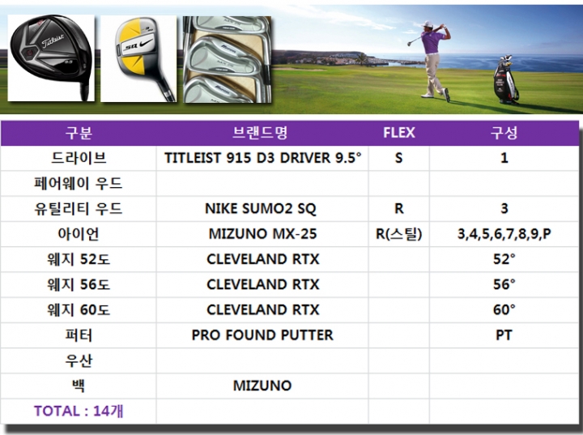
Task: Select the 아이언 row label
Action: tap(79, 234)
